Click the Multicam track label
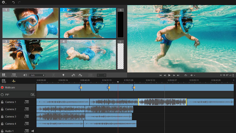 tap(10, 87)
